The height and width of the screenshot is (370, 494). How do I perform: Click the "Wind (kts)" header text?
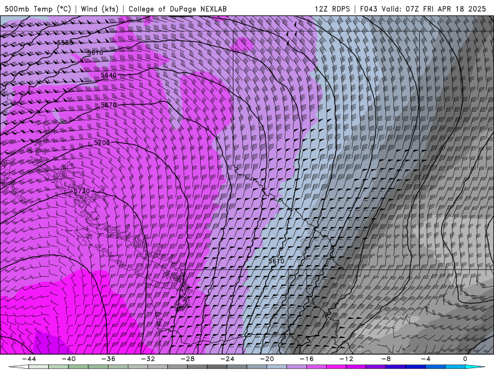(99, 9)
